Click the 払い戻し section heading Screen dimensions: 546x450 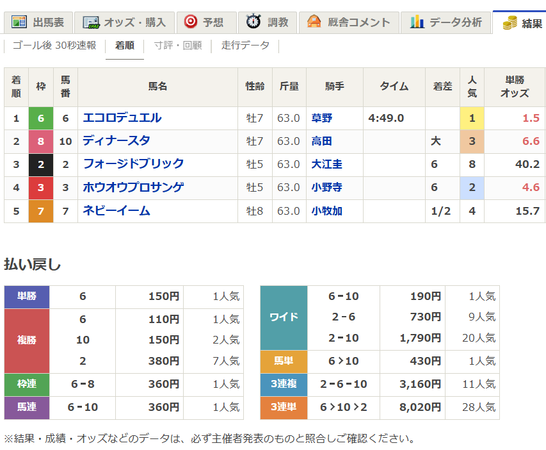pyautogui.click(x=33, y=264)
